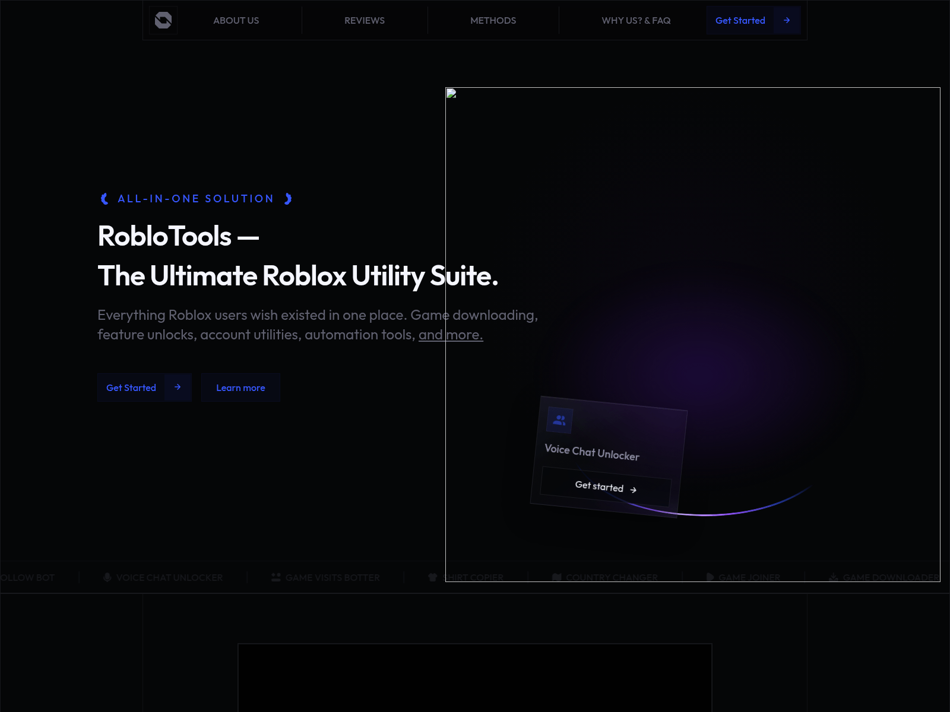Click the broken image icon in the hero

[451, 93]
